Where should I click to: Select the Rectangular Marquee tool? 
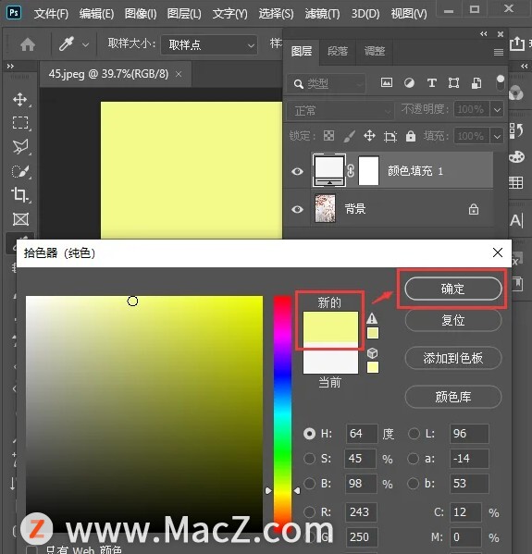[x=20, y=123]
